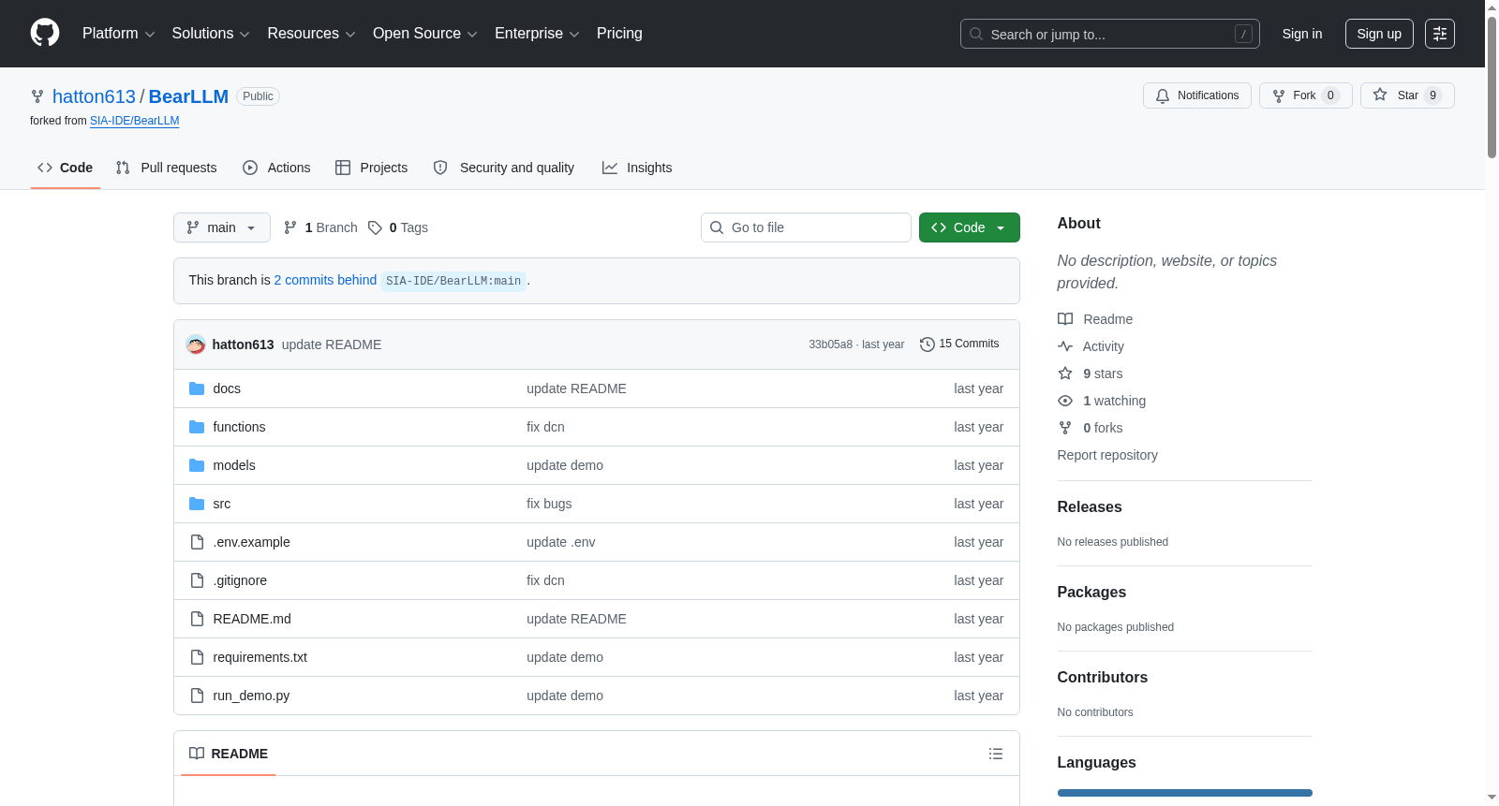Focus the Search or jump to field
This screenshot has width=1499, height=806.
(x=1109, y=34)
